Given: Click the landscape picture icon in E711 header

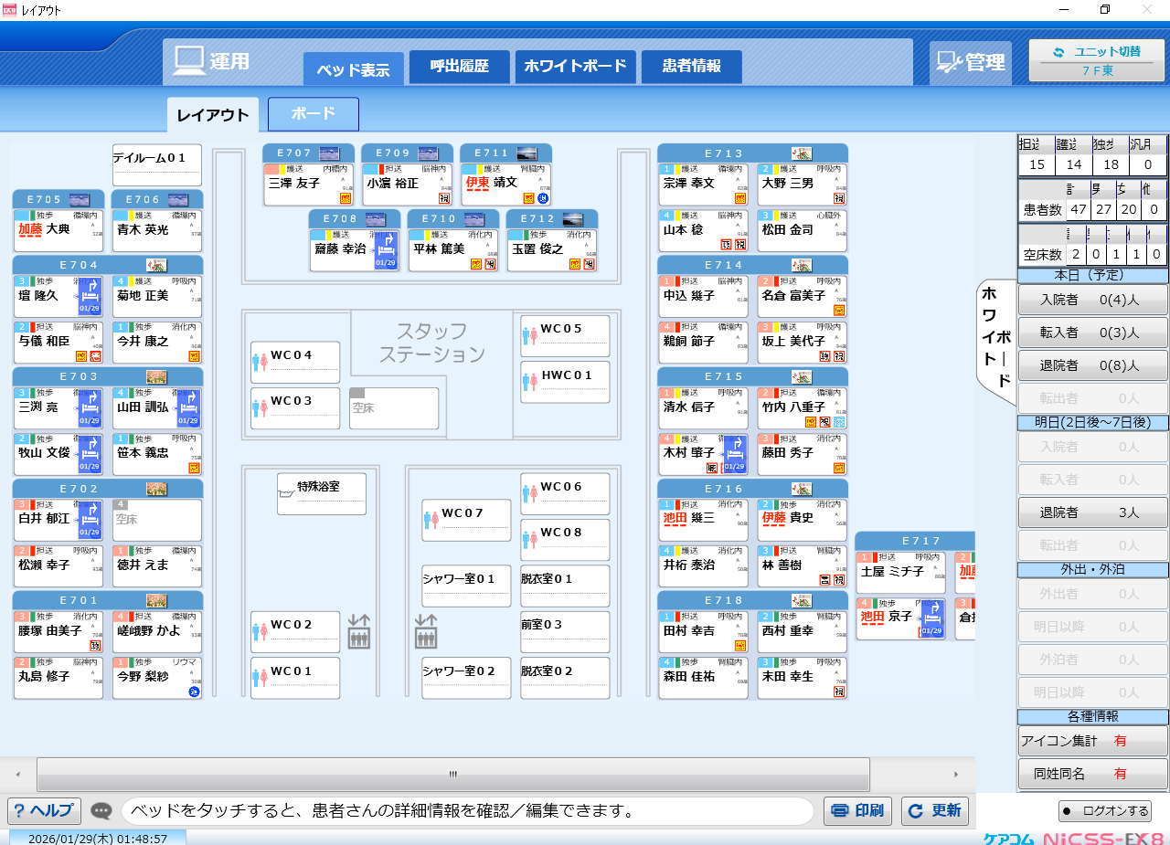Looking at the screenshot, I should [526, 153].
